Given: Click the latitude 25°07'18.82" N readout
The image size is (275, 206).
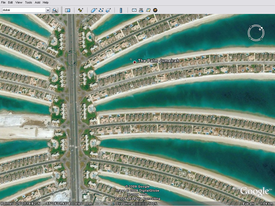Looking at the screenshot, I should (x=28, y=204).
